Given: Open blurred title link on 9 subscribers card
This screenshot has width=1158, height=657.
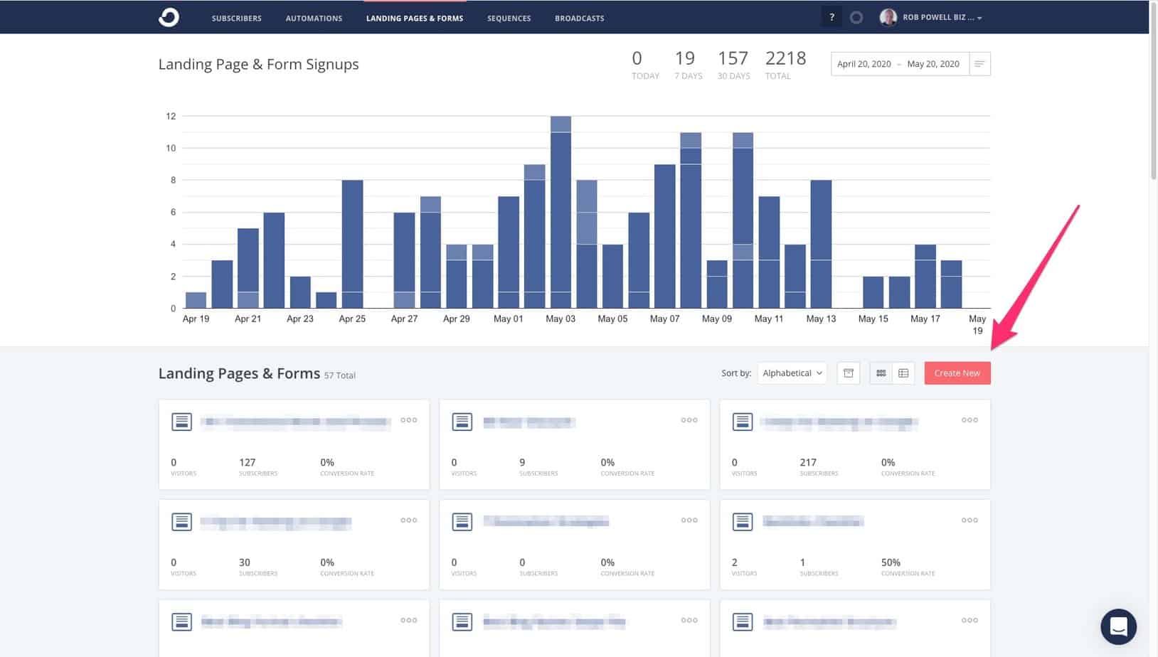Looking at the screenshot, I should point(529,422).
